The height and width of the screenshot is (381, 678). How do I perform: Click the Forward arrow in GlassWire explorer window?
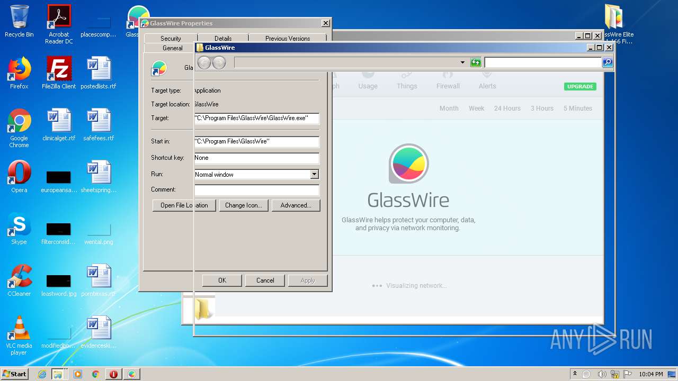tap(219, 62)
